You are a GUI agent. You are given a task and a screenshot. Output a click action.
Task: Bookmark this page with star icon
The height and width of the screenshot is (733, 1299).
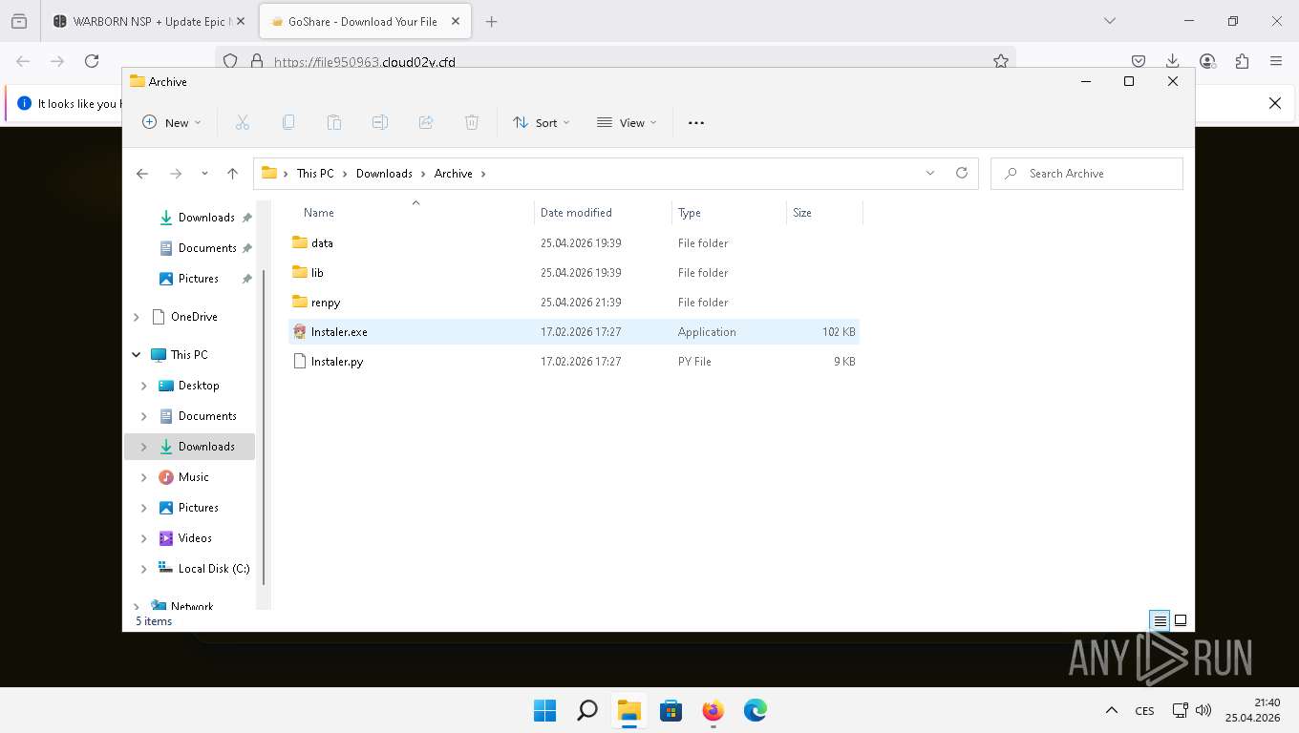pyautogui.click(x=1001, y=61)
